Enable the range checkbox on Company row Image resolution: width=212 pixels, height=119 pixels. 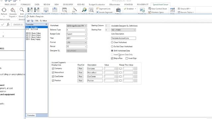[x=121, y=68]
